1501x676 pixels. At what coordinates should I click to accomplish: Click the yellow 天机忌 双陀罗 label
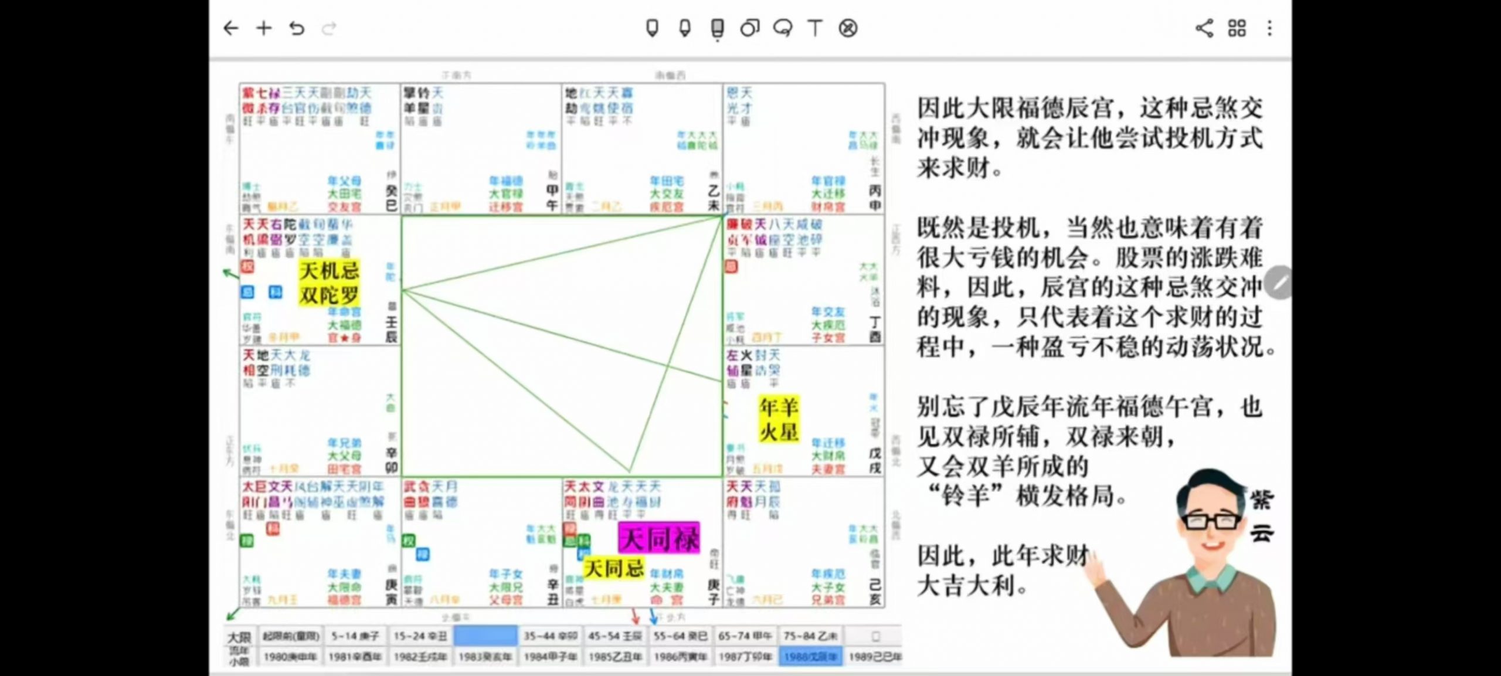click(329, 283)
